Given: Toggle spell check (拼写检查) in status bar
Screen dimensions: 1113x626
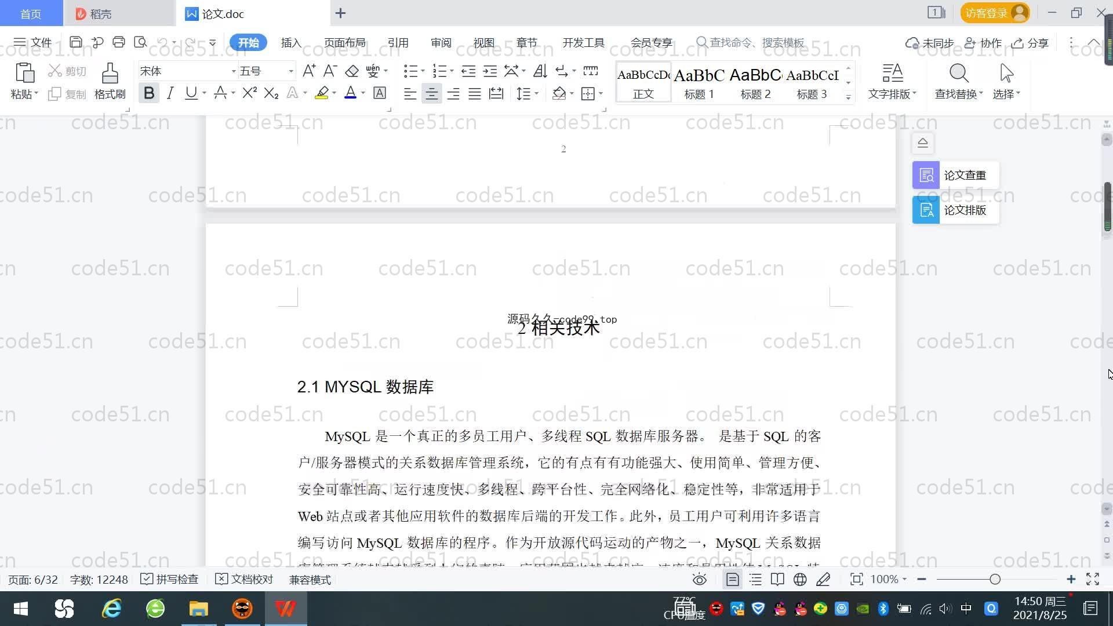Looking at the screenshot, I should pos(170,579).
